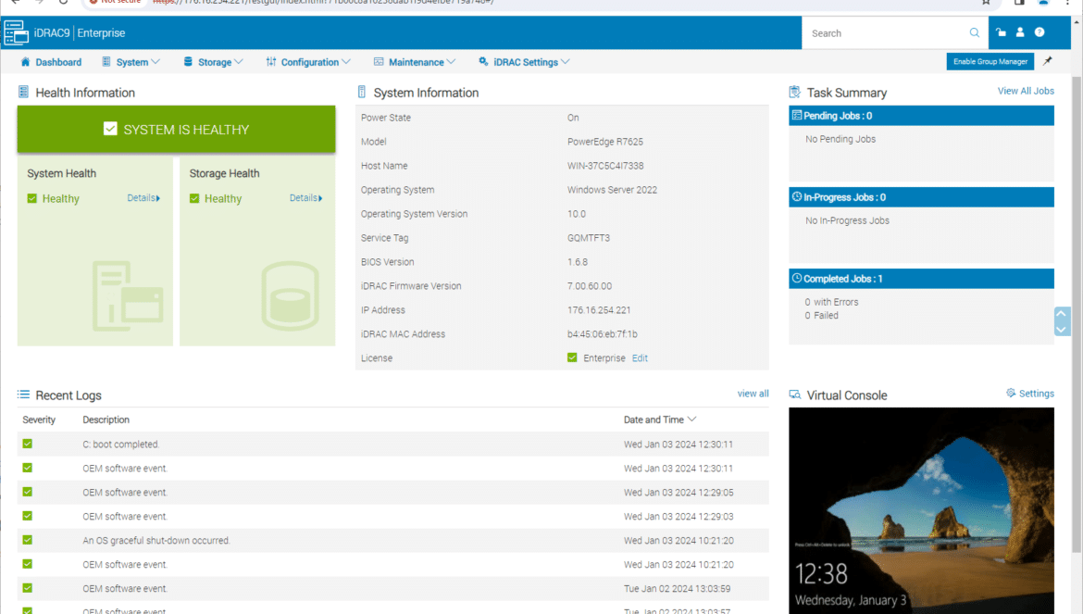
Task: Click the model value PowerEdge R7625
Action: (605, 142)
